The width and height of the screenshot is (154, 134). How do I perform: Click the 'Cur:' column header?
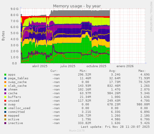54,71
